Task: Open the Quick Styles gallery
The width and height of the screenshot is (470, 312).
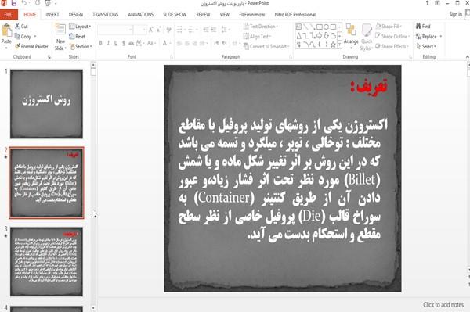Action: click(x=367, y=37)
